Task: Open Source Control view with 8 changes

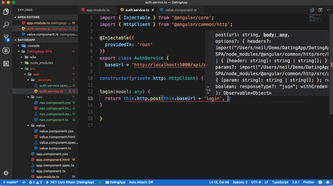Action: 6,37
